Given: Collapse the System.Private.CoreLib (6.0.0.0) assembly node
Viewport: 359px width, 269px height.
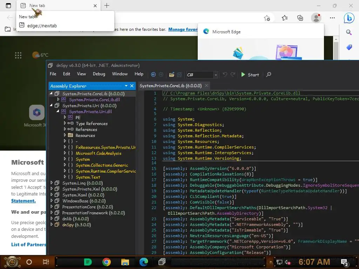Looking at the screenshot, I should click(51, 93).
